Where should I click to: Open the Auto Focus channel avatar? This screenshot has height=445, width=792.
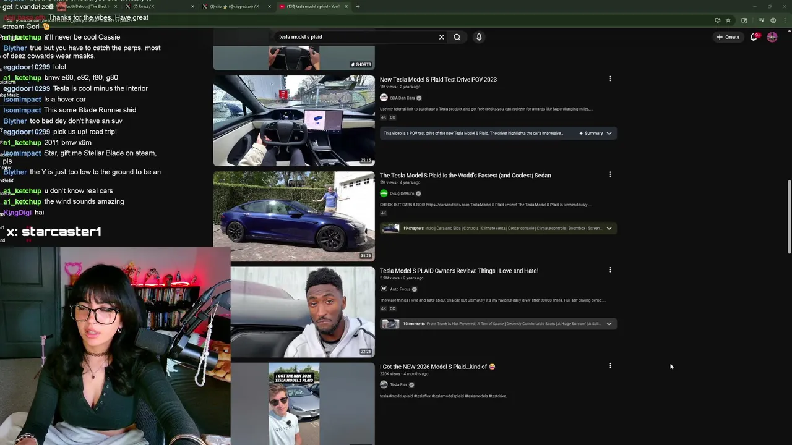pyautogui.click(x=384, y=289)
